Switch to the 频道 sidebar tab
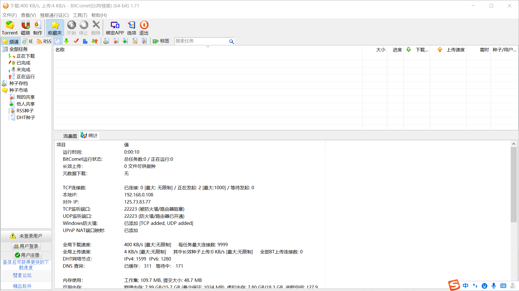 11,41
